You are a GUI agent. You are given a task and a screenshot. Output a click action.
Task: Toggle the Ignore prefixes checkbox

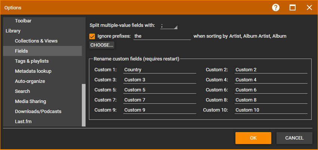click(92, 36)
